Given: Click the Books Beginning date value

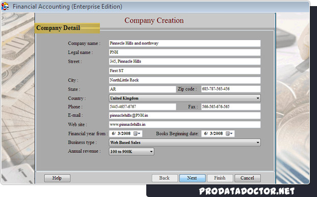Looking at the screenshot, I should 214,134.
